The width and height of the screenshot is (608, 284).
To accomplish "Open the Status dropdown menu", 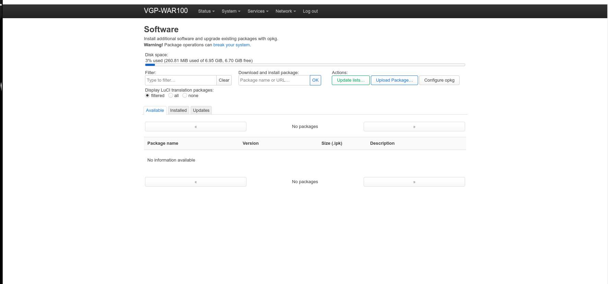I will click(x=206, y=11).
